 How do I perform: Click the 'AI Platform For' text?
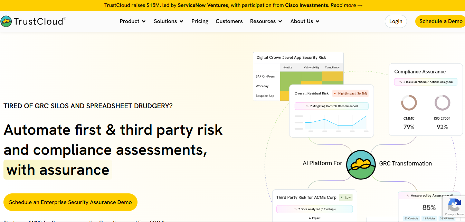pyautogui.click(x=322, y=163)
